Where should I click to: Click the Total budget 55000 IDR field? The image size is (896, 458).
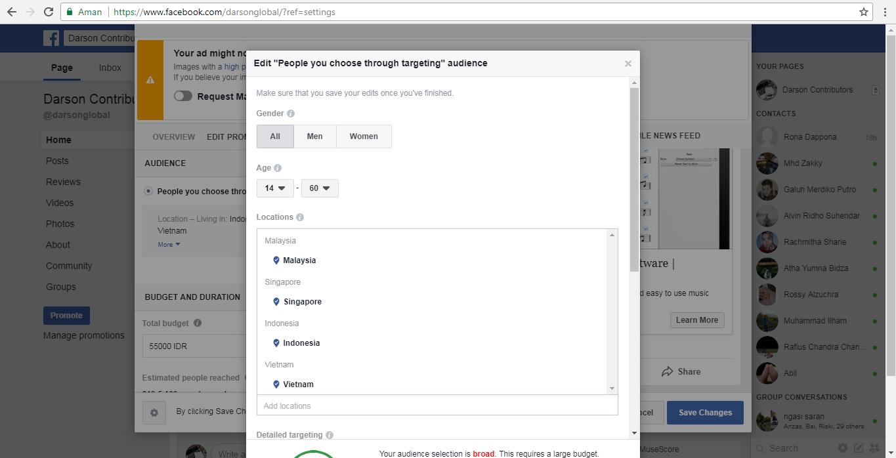[x=194, y=346]
